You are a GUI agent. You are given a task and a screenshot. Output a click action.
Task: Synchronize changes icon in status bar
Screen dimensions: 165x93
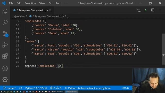coord(21,88)
